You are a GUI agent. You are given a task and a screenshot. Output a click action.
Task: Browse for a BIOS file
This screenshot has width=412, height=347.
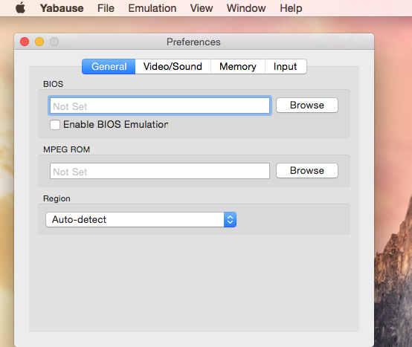pos(307,106)
